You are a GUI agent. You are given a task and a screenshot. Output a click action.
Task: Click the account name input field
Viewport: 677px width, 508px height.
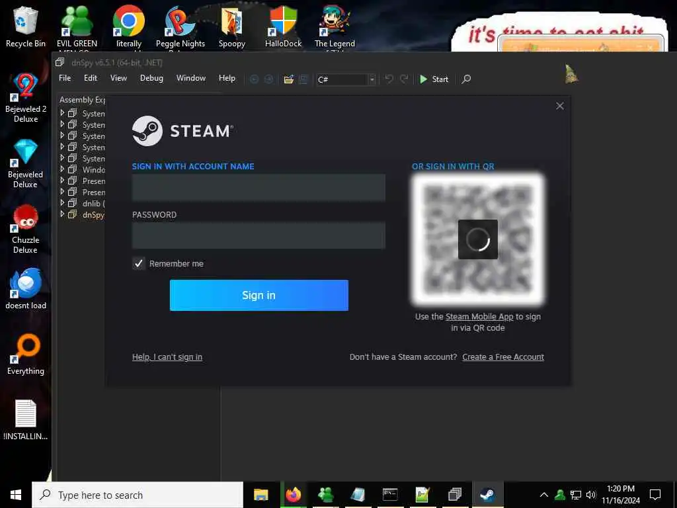tap(259, 187)
